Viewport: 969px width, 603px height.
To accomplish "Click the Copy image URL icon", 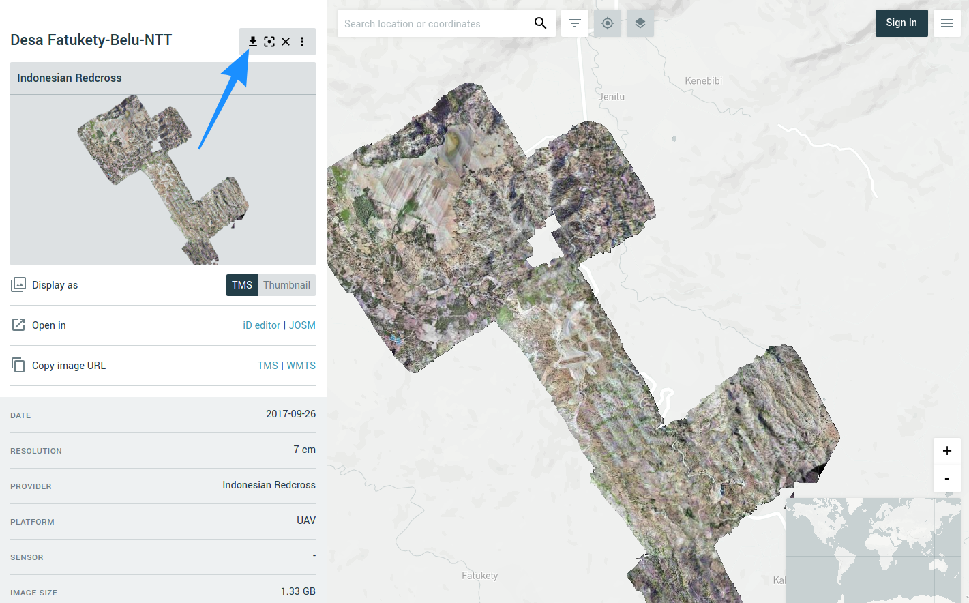I will [x=18, y=365].
